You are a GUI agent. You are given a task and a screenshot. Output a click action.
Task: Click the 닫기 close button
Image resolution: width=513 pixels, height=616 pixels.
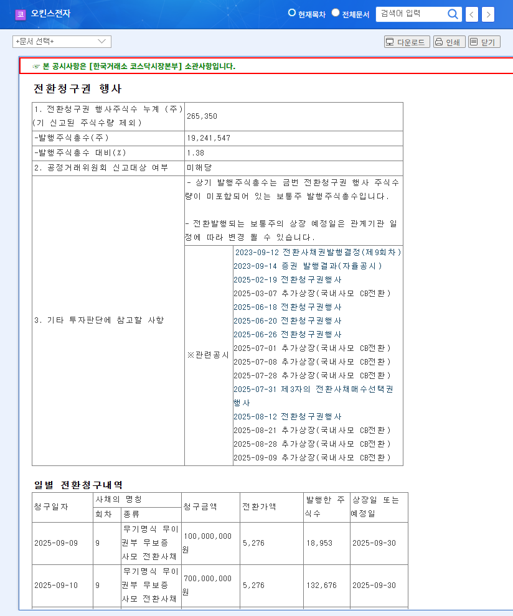pyautogui.click(x=484, y=42)
